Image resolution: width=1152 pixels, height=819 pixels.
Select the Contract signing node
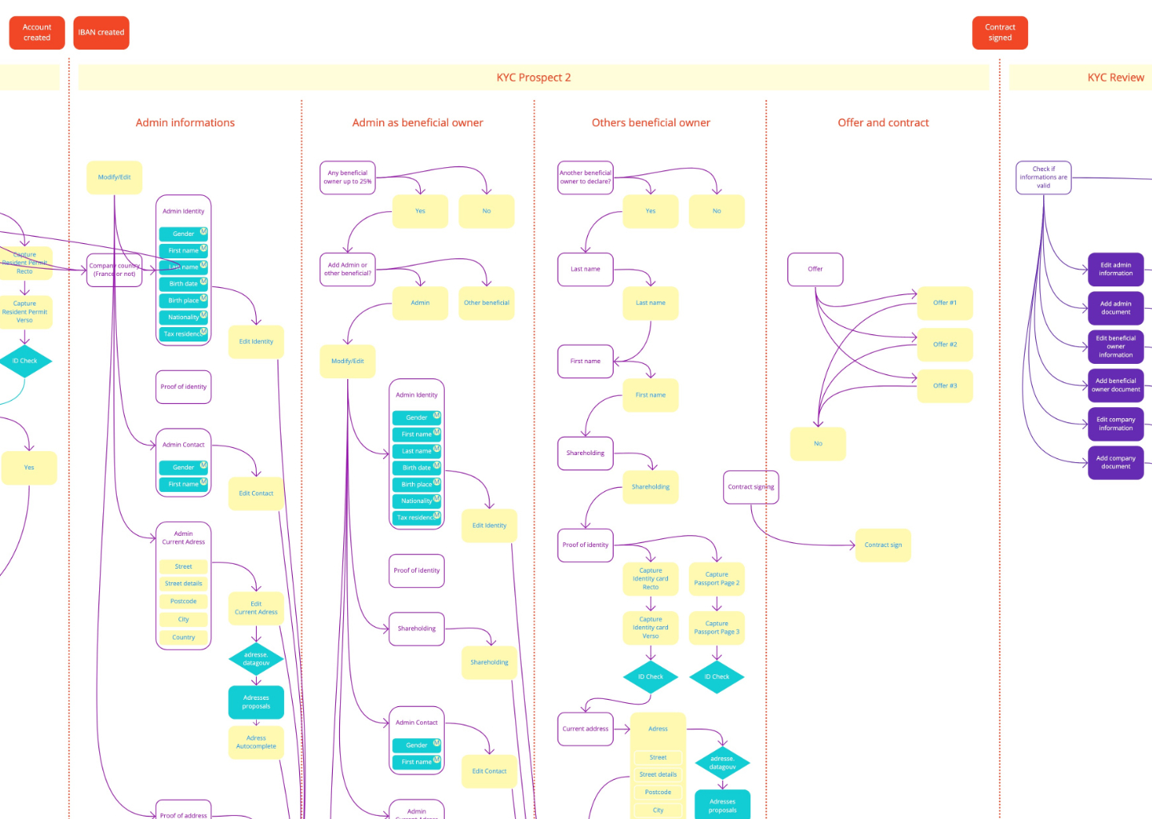coord(750,487)
